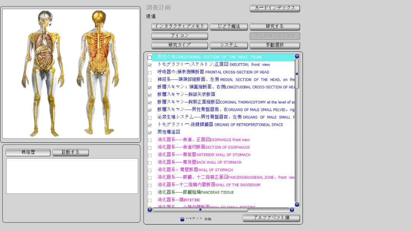Uncheck SKELETON front view item

pyautogui.click(x=150, y=64)
